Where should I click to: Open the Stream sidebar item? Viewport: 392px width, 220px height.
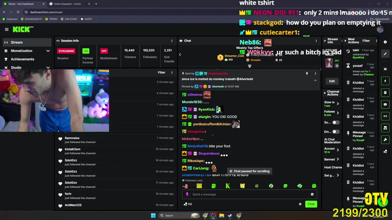point(27,42)
